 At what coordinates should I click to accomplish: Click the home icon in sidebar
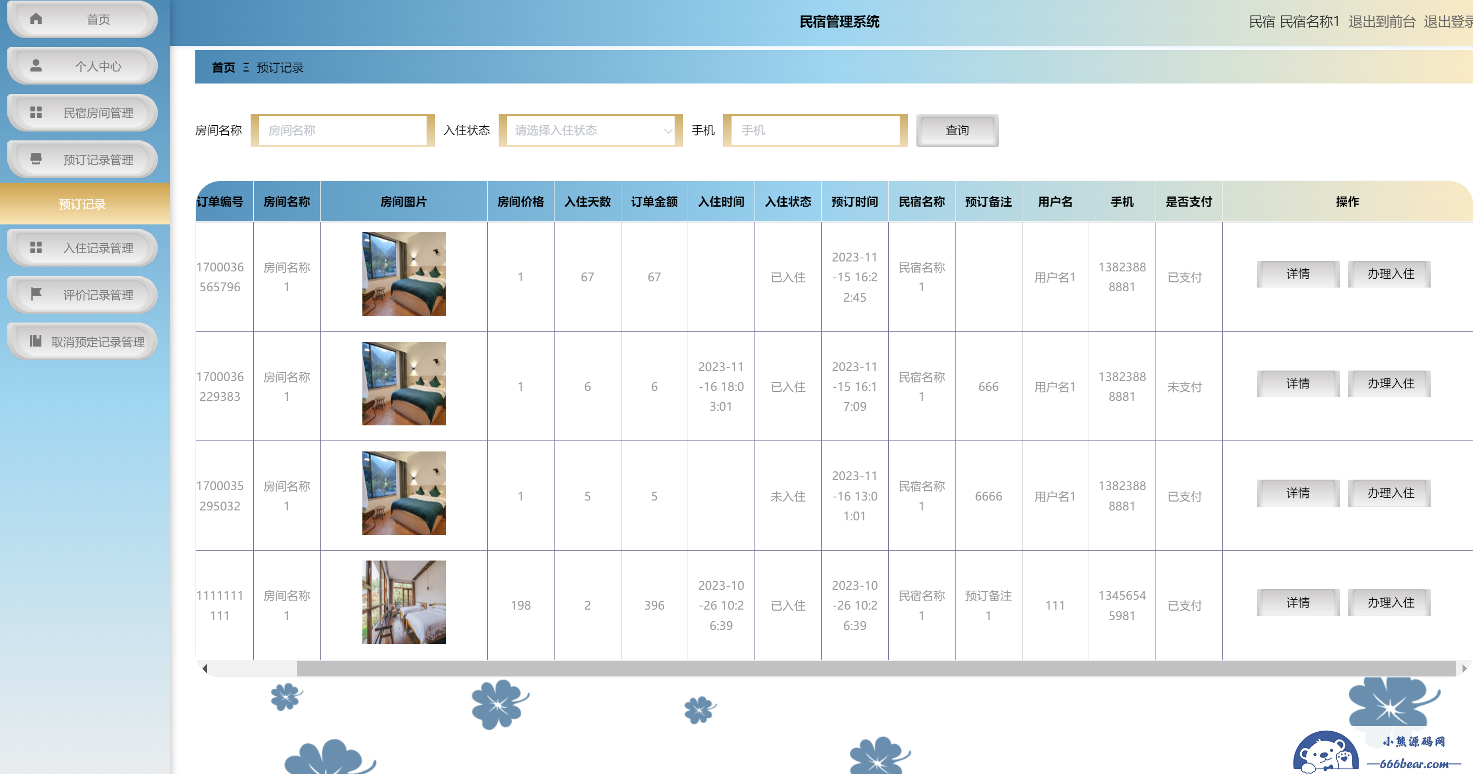[x=36, y=19]
